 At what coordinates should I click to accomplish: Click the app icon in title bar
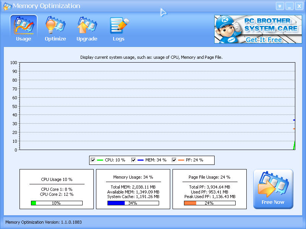[7, 6]
